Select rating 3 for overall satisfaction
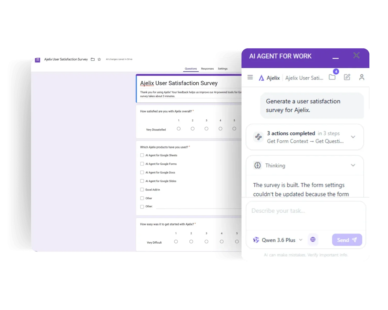Image resolution: width=388 pixels, height=310 pixels. click(206, 128)
